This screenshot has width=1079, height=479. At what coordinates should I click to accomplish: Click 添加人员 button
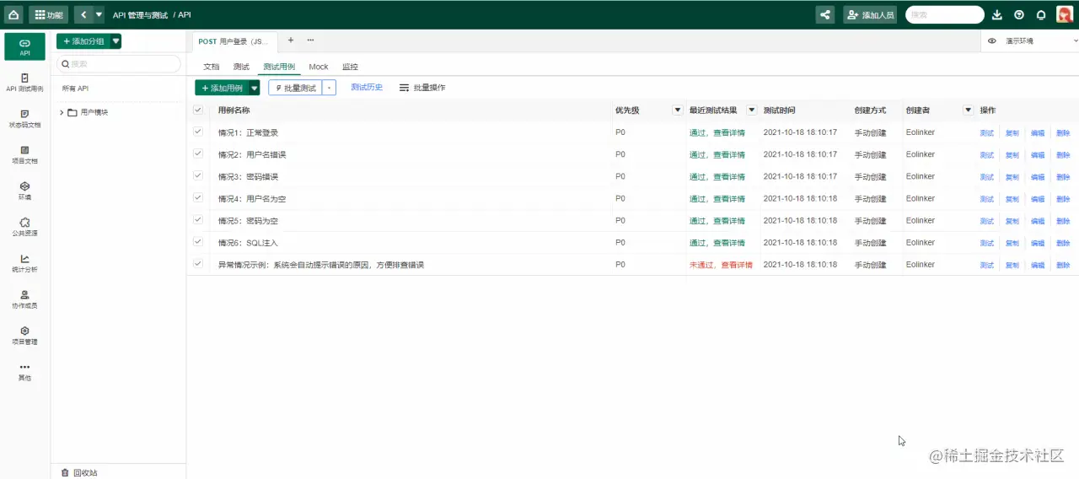(x=870, y=14)
